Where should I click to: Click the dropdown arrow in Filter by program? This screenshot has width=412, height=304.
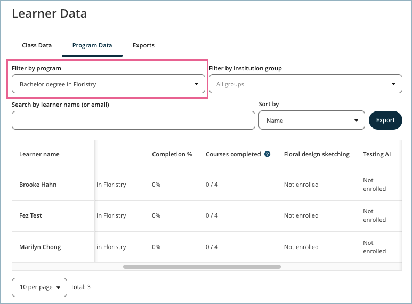[196, 84]
